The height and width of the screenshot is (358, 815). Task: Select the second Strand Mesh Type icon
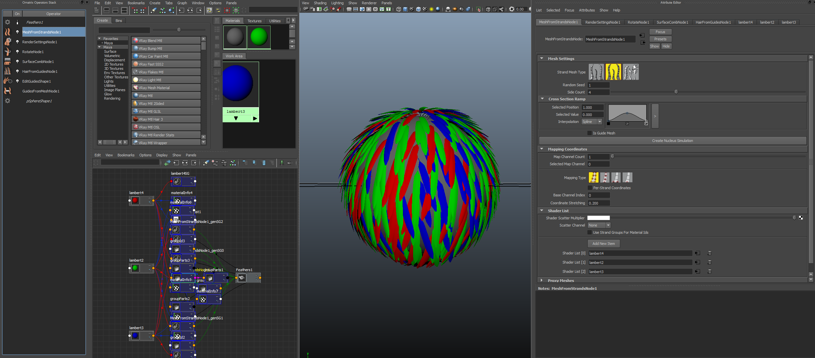(x=613, y=72)
